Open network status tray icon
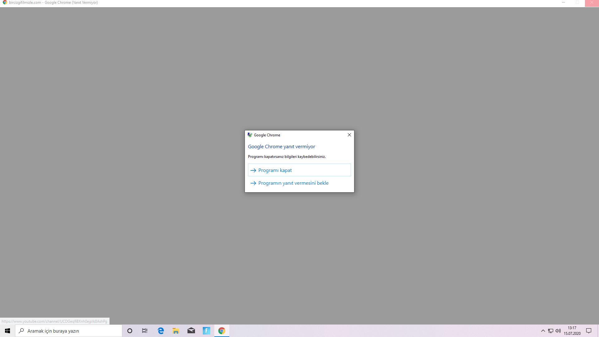This screenshot has width=599, height=337. 551,331
